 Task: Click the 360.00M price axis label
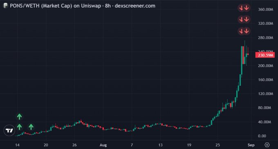point(265,9)
